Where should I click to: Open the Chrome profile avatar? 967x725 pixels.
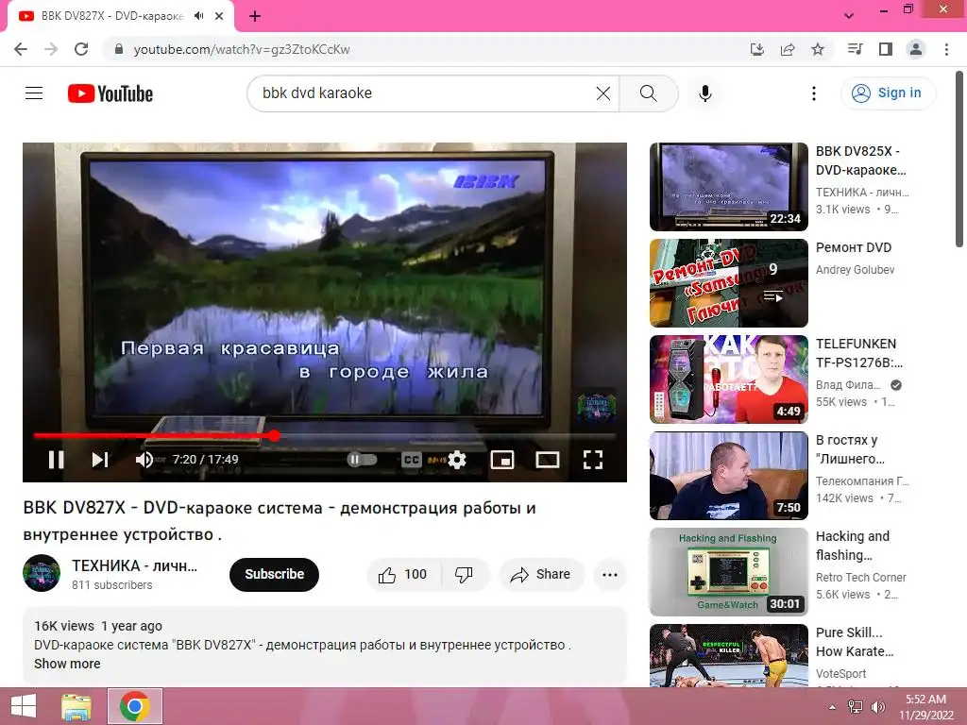[916, 49]
